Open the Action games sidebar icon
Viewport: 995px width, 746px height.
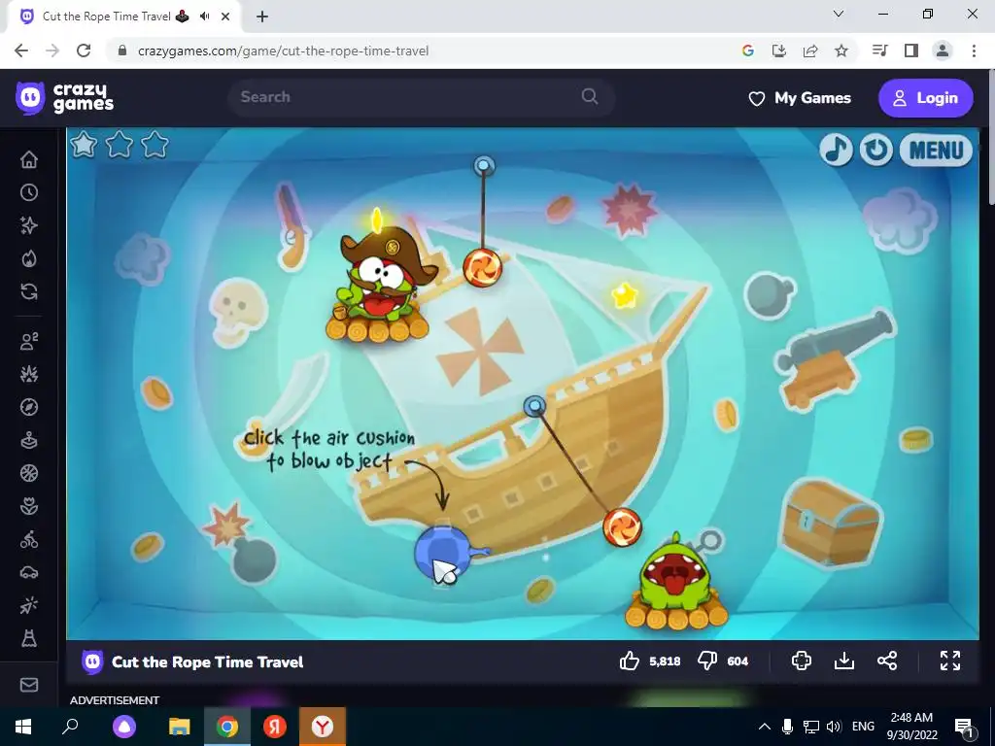29,374
